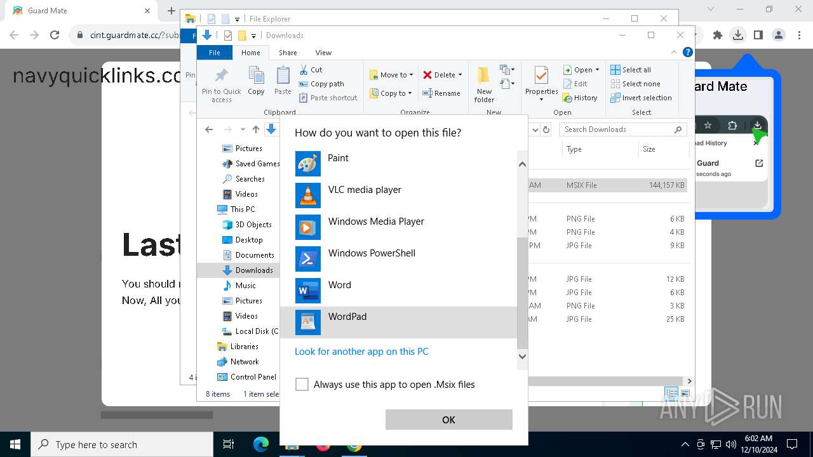The height and width of the screenshot is (457, 813).
Task: Open Microsoft Edge from the taskbar
Action: tap(261, 444)
